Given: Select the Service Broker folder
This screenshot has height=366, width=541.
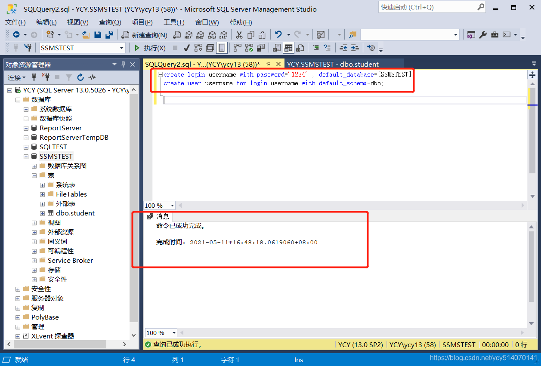Looking at the screenshot, I should pyautogui.click(x=70, y=261).
